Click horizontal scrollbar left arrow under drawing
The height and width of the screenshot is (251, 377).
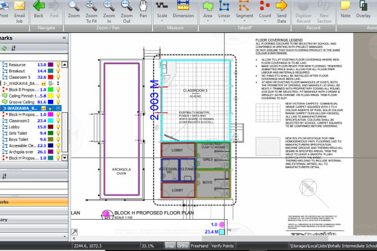[74, 238]
